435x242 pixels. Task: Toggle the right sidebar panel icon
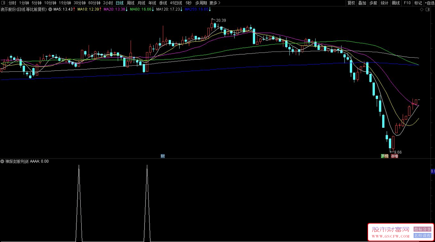coord(428,10)
